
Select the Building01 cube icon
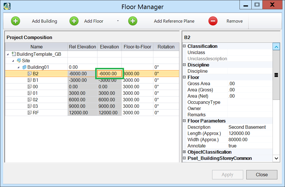[24, 67]
